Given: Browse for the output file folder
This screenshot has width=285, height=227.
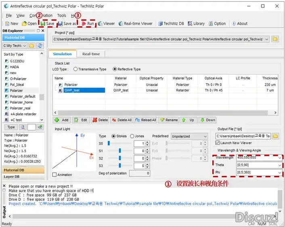Looking at the screenshot, I should [275, 136].
